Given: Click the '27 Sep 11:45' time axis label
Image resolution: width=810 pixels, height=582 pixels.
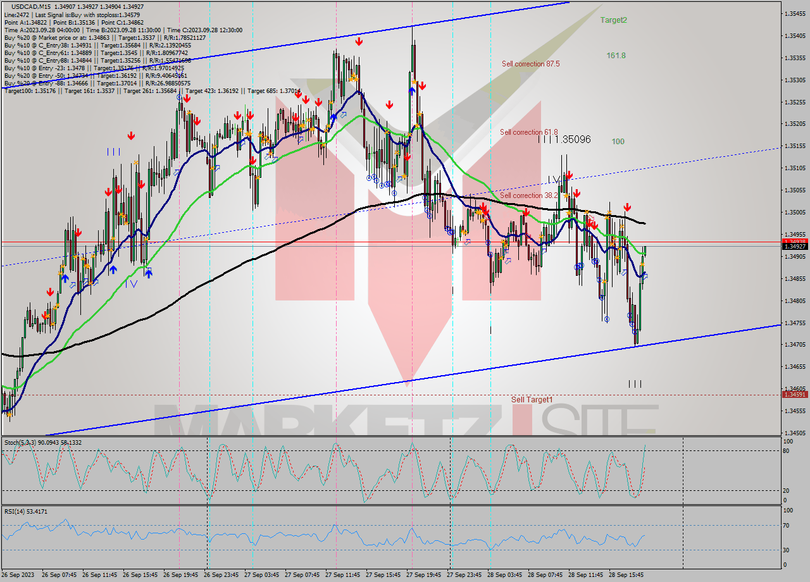Looking at the screenshot, I should [x=343, y=575].
